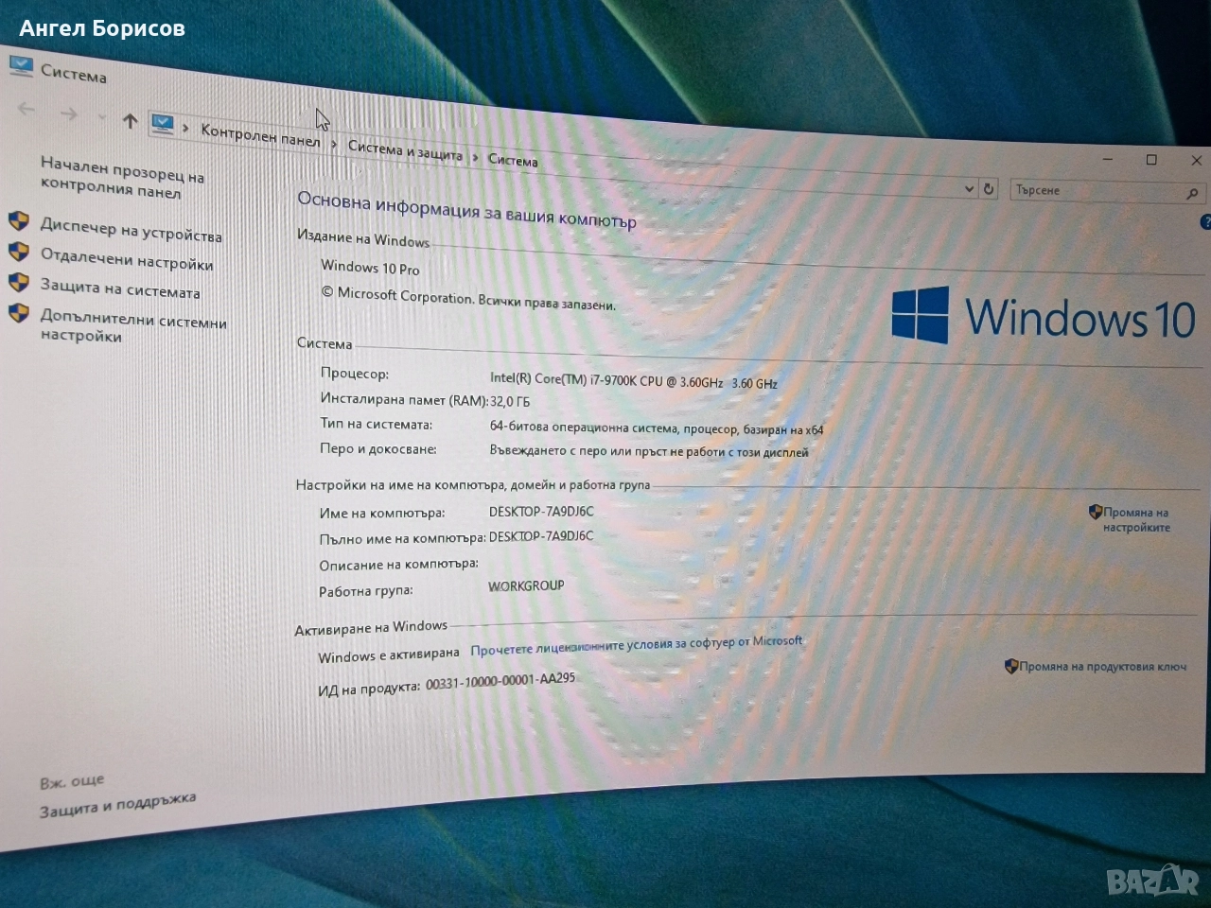The width and height of the screenshot is (1211, 908).
Task: Open the recent locations dropdown chevron
Action: pos(101,118)
